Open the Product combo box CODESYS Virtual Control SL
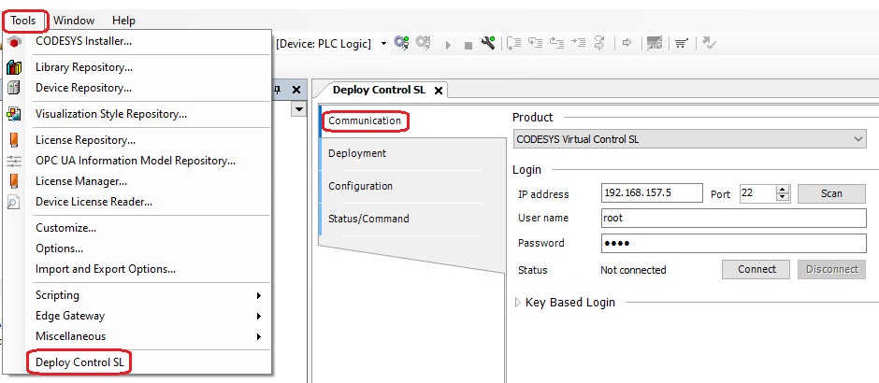The image size is (879, 383). coord(690,139)
